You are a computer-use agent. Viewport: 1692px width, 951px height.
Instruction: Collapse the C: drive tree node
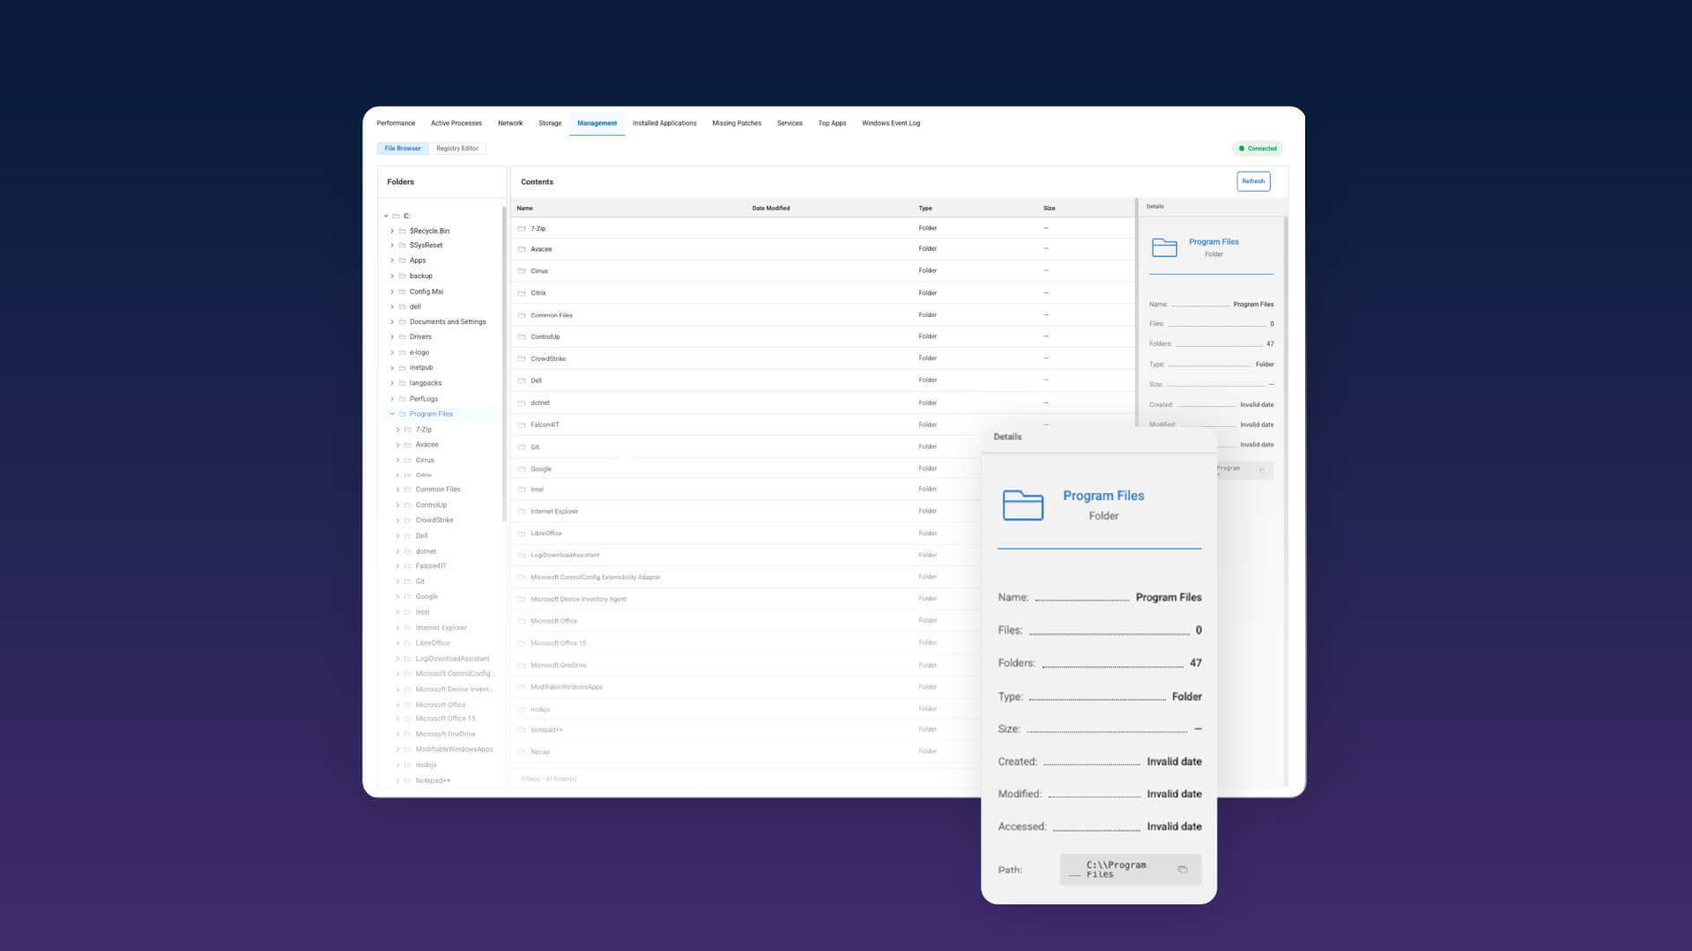(386, 216)
